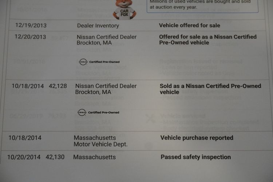This screenshot has width=273, height=182.
Task: Click the 'Passed safety inspection' comment
Action: pyautogui.click(x=196, y=157)
